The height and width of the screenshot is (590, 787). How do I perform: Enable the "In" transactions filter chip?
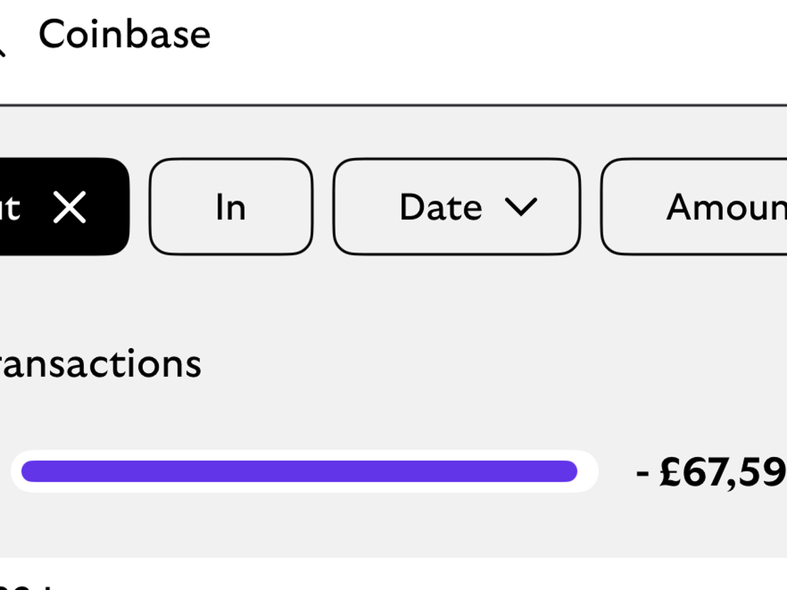(231, 207)
